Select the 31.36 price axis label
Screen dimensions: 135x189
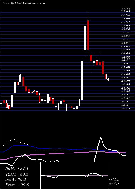pos(126,67)
